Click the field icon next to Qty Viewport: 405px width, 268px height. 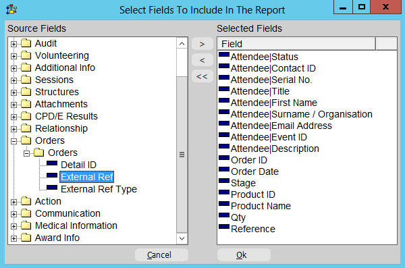(x=224, y=215)
